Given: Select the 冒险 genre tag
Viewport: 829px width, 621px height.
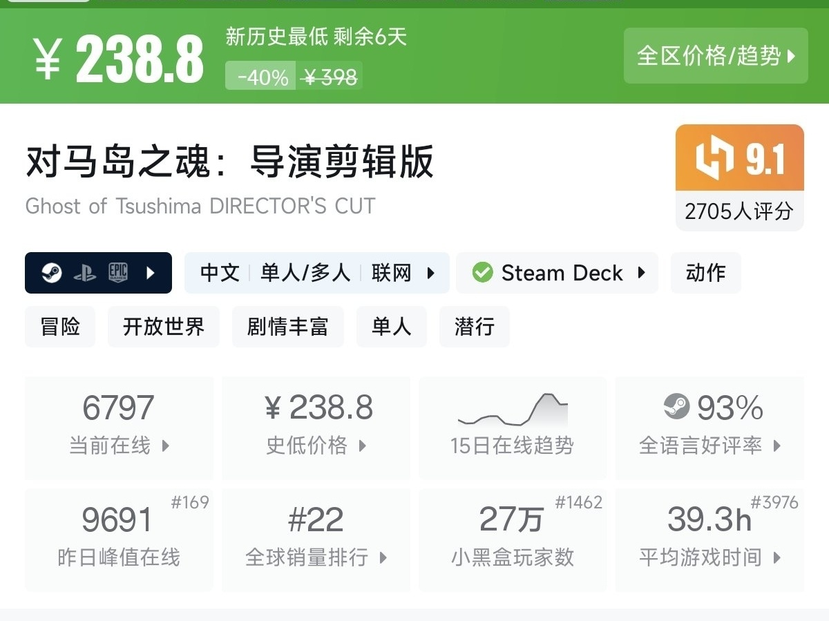Looking at the screenshot, I should [x=60, y=326].
